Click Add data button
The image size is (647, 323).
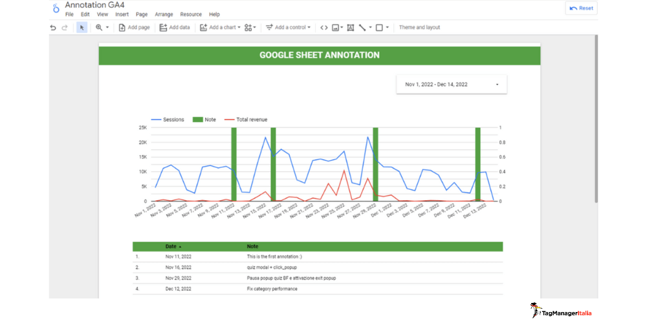tap(175, 28)
